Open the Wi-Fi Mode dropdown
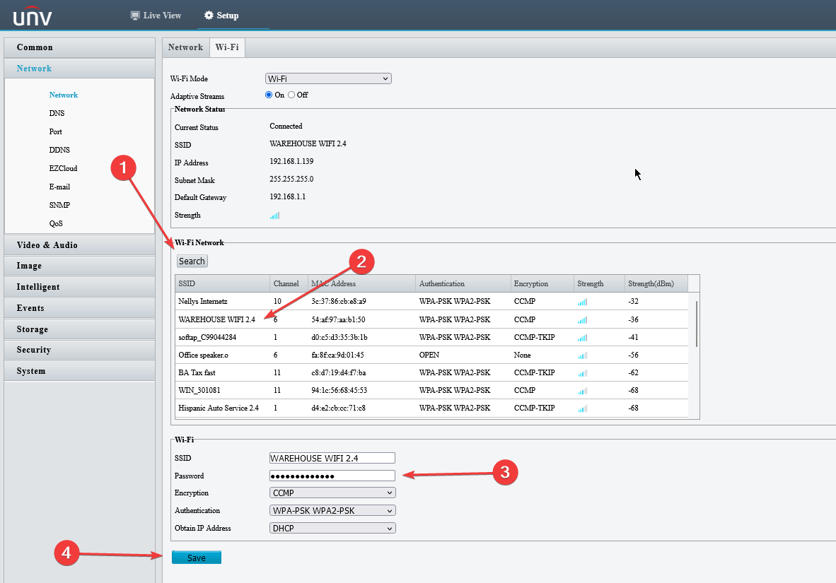 coord(328,79)
